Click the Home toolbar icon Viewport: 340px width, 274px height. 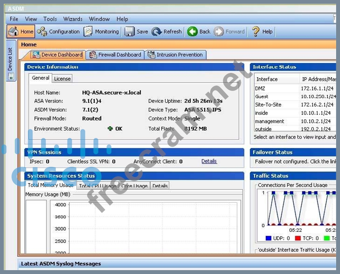point(13,31)
